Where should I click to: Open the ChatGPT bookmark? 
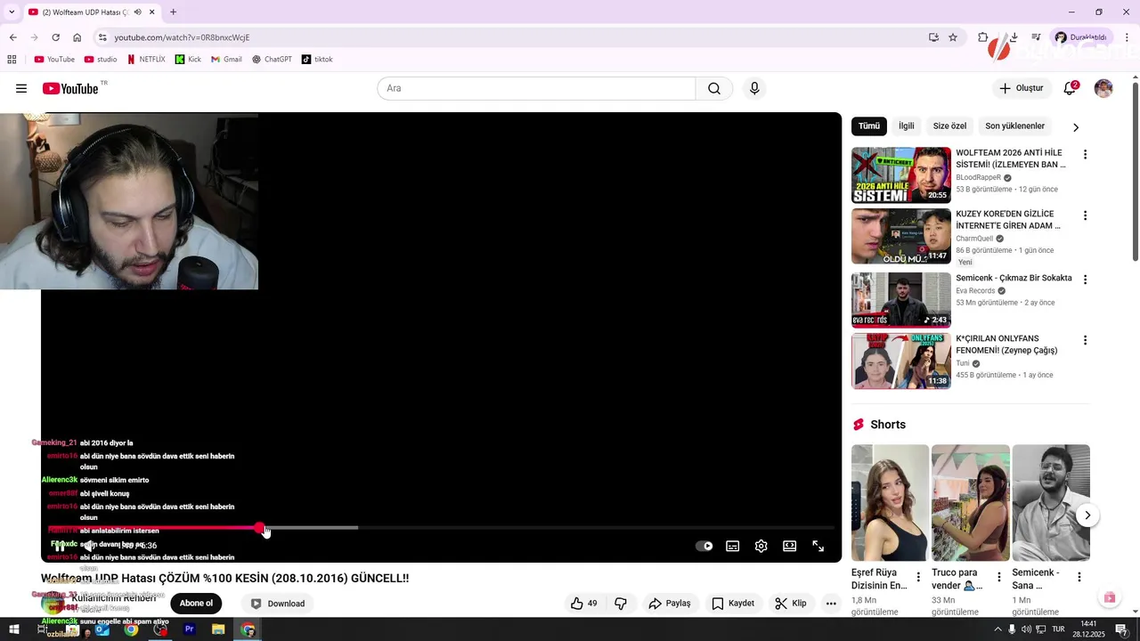(272, 60)
